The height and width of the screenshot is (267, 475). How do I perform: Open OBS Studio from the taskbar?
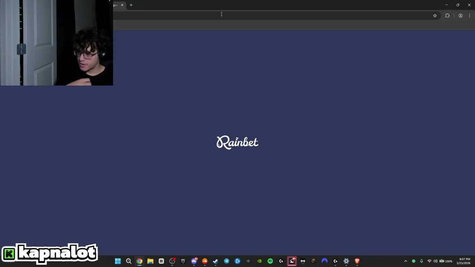[x=172, y=261]
